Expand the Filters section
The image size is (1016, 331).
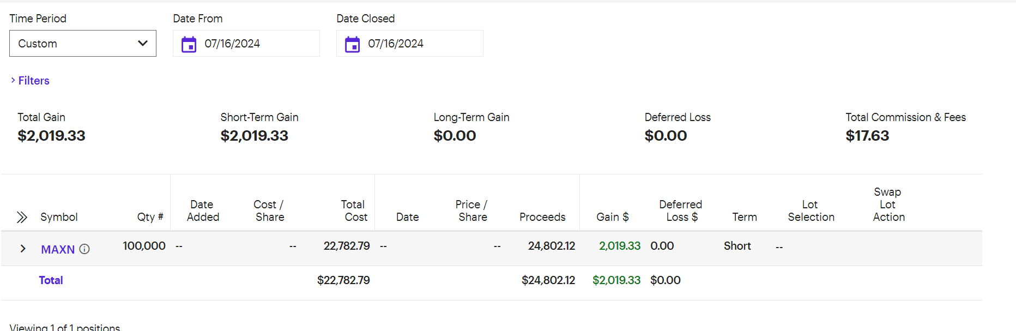(x=30, y=81)
